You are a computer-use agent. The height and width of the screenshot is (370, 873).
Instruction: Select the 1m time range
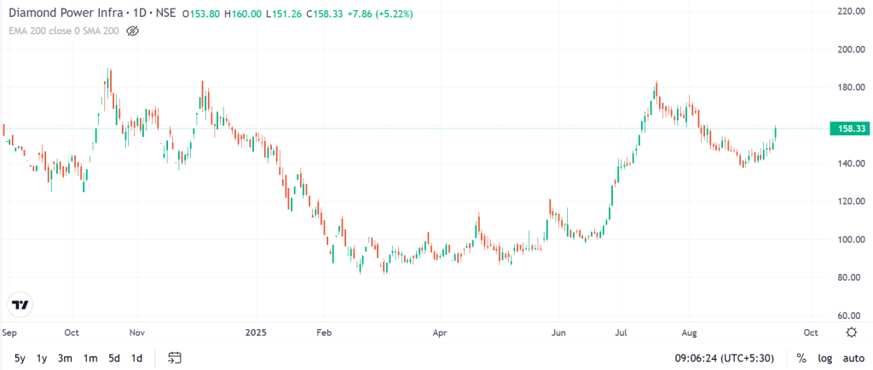pos(90,358)
